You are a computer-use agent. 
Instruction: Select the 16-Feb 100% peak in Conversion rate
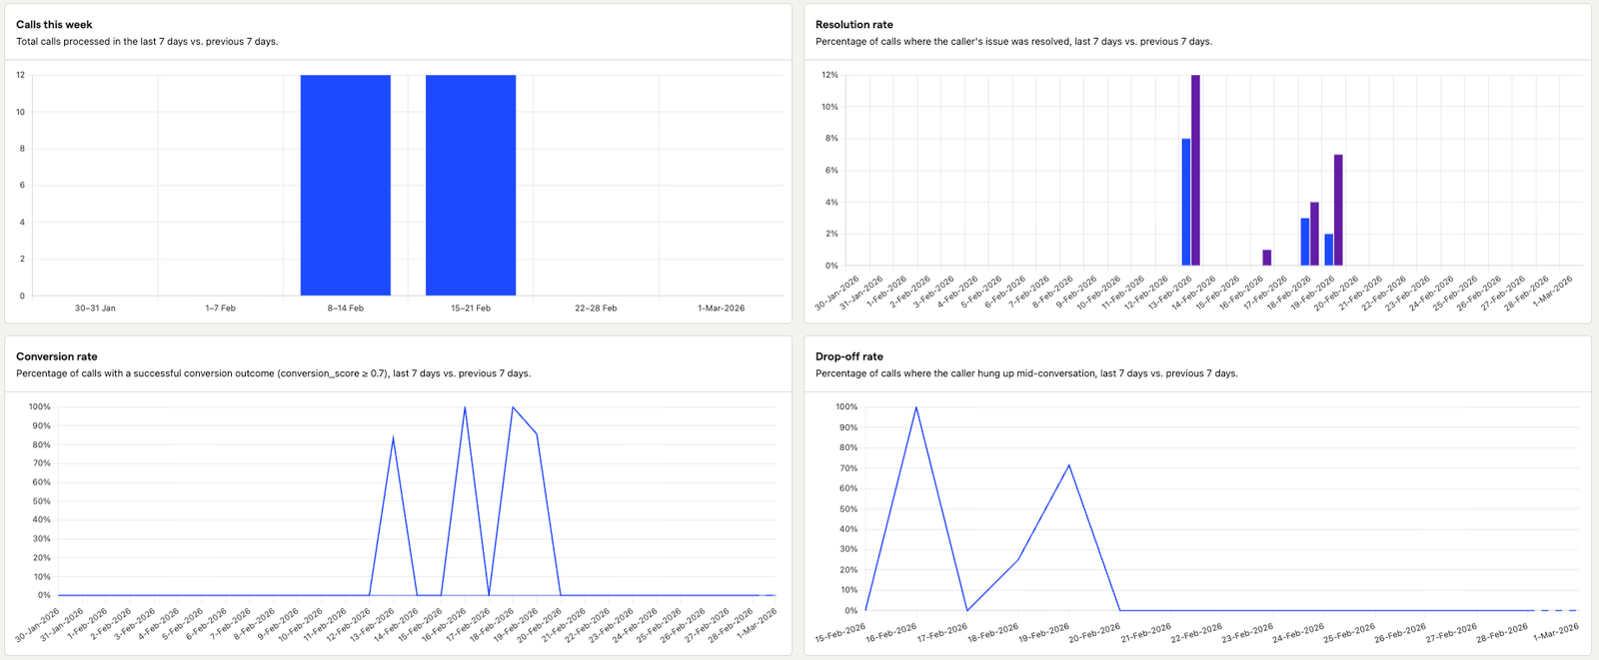pyautogui.click(x=465, y=407)
